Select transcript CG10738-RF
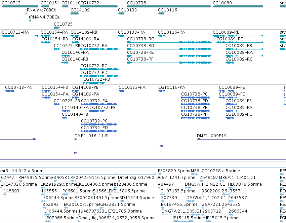 140,59
